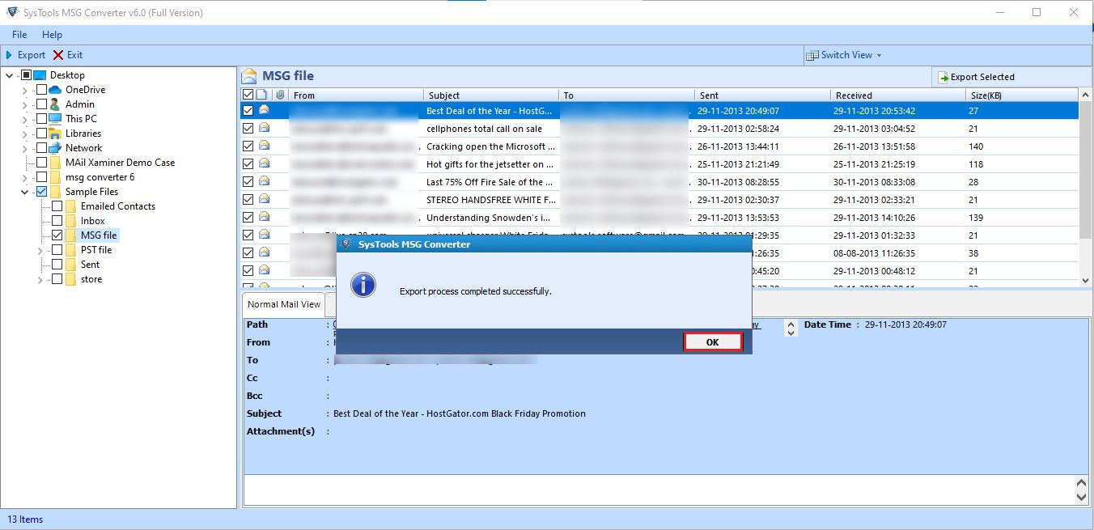
Task: Expand the Admin tree node
Action: pyautogui.click(x=25, y=104)
